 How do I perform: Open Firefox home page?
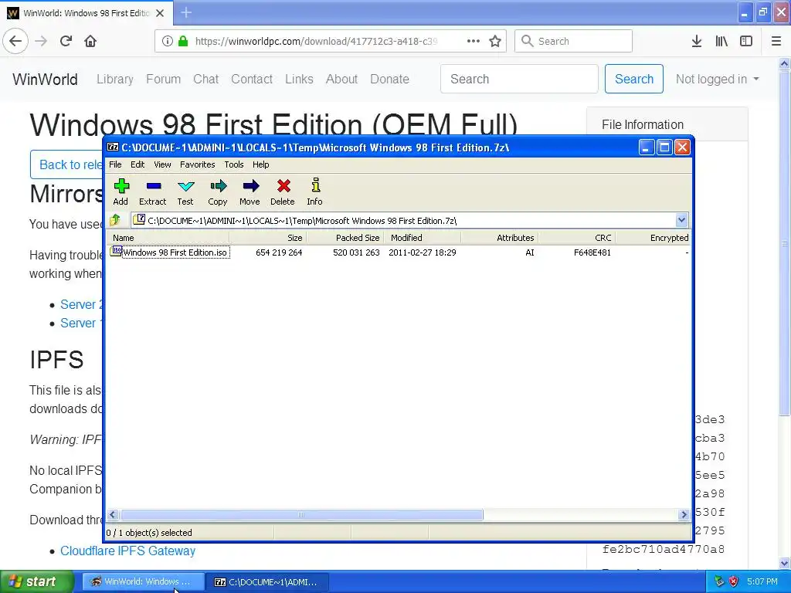(90, 41)
